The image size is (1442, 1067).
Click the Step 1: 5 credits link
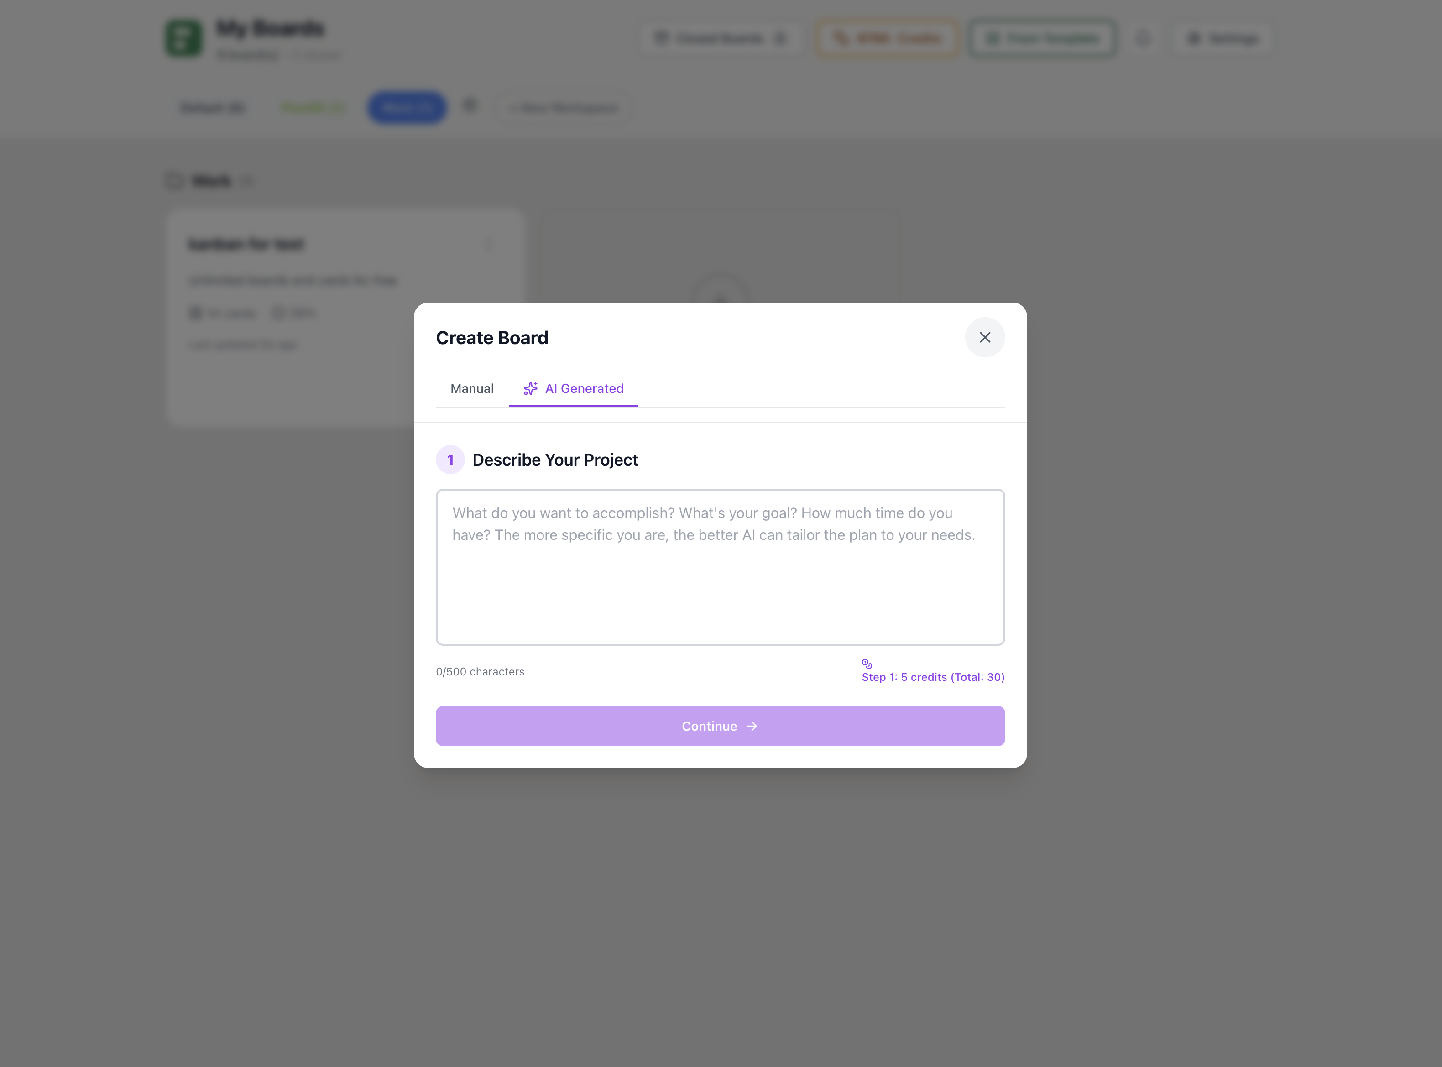pos(932,677)
